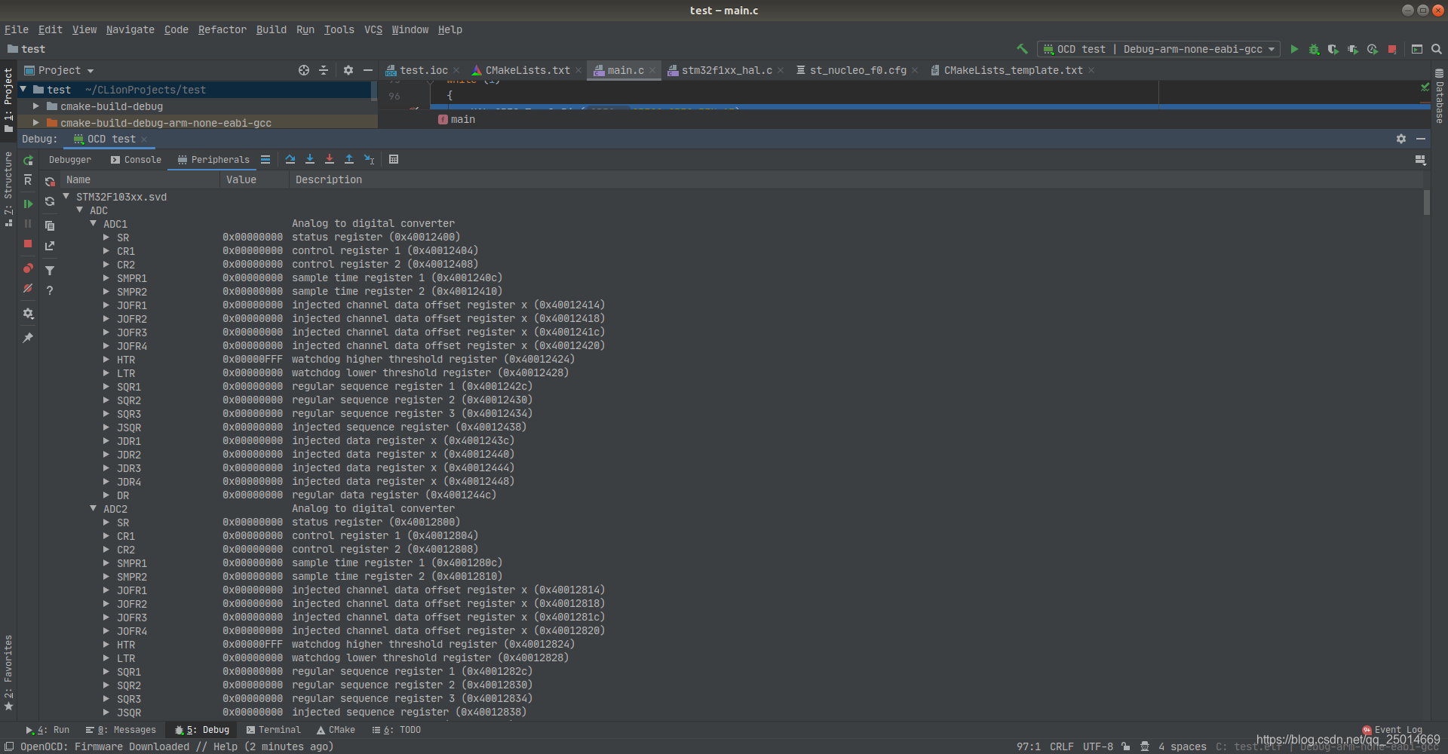Open the Navigate menu
1448x754 pixels.
130,29
